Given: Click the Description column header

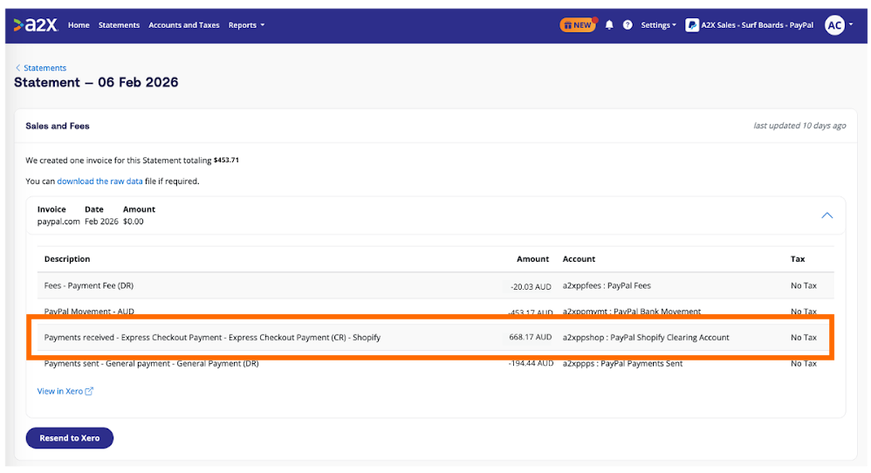Looking at the screenshot, I should [x=67, y=258].
